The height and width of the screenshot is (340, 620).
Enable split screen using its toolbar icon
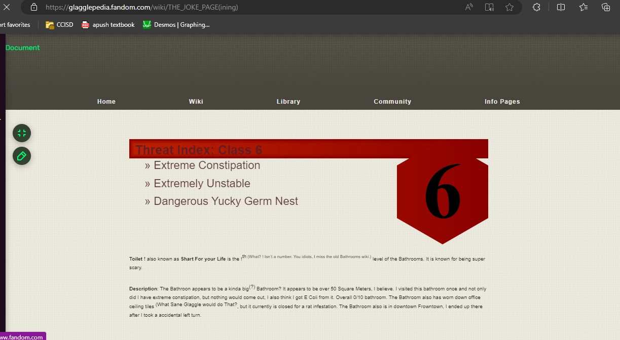pyautogui.click(x=561, y=7)
